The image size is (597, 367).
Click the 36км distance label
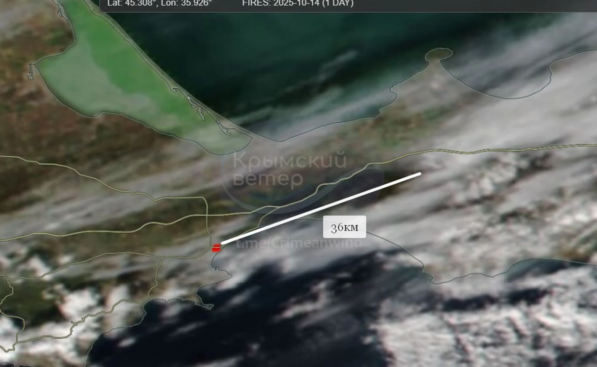(344, 227)
